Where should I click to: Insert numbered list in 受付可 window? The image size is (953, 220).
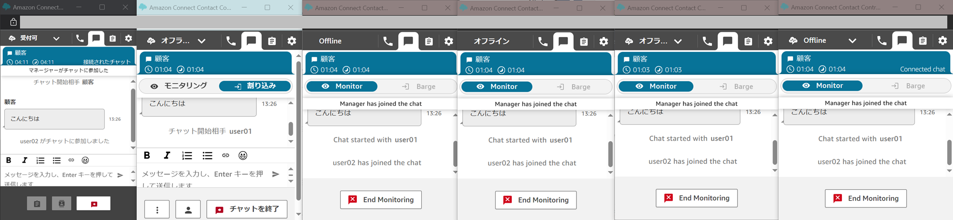[41, 161]
